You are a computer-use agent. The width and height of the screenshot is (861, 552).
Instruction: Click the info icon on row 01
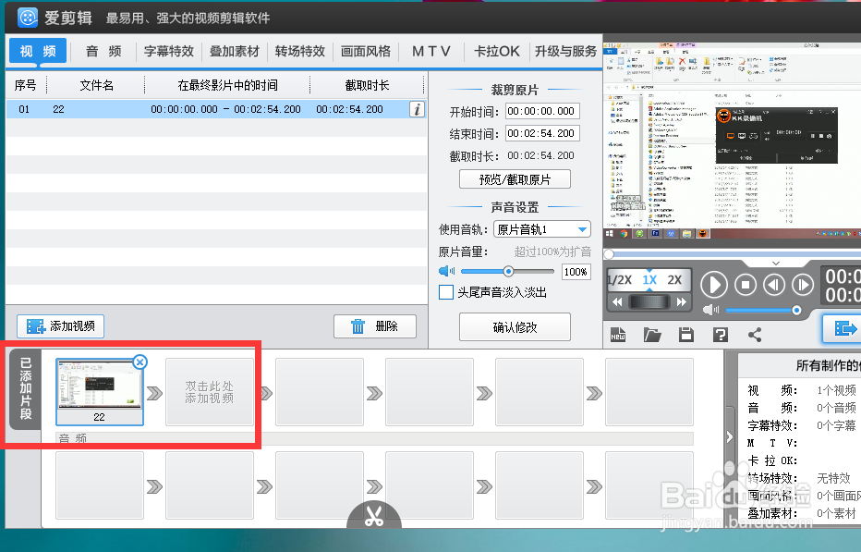click(x=417, y=109)
